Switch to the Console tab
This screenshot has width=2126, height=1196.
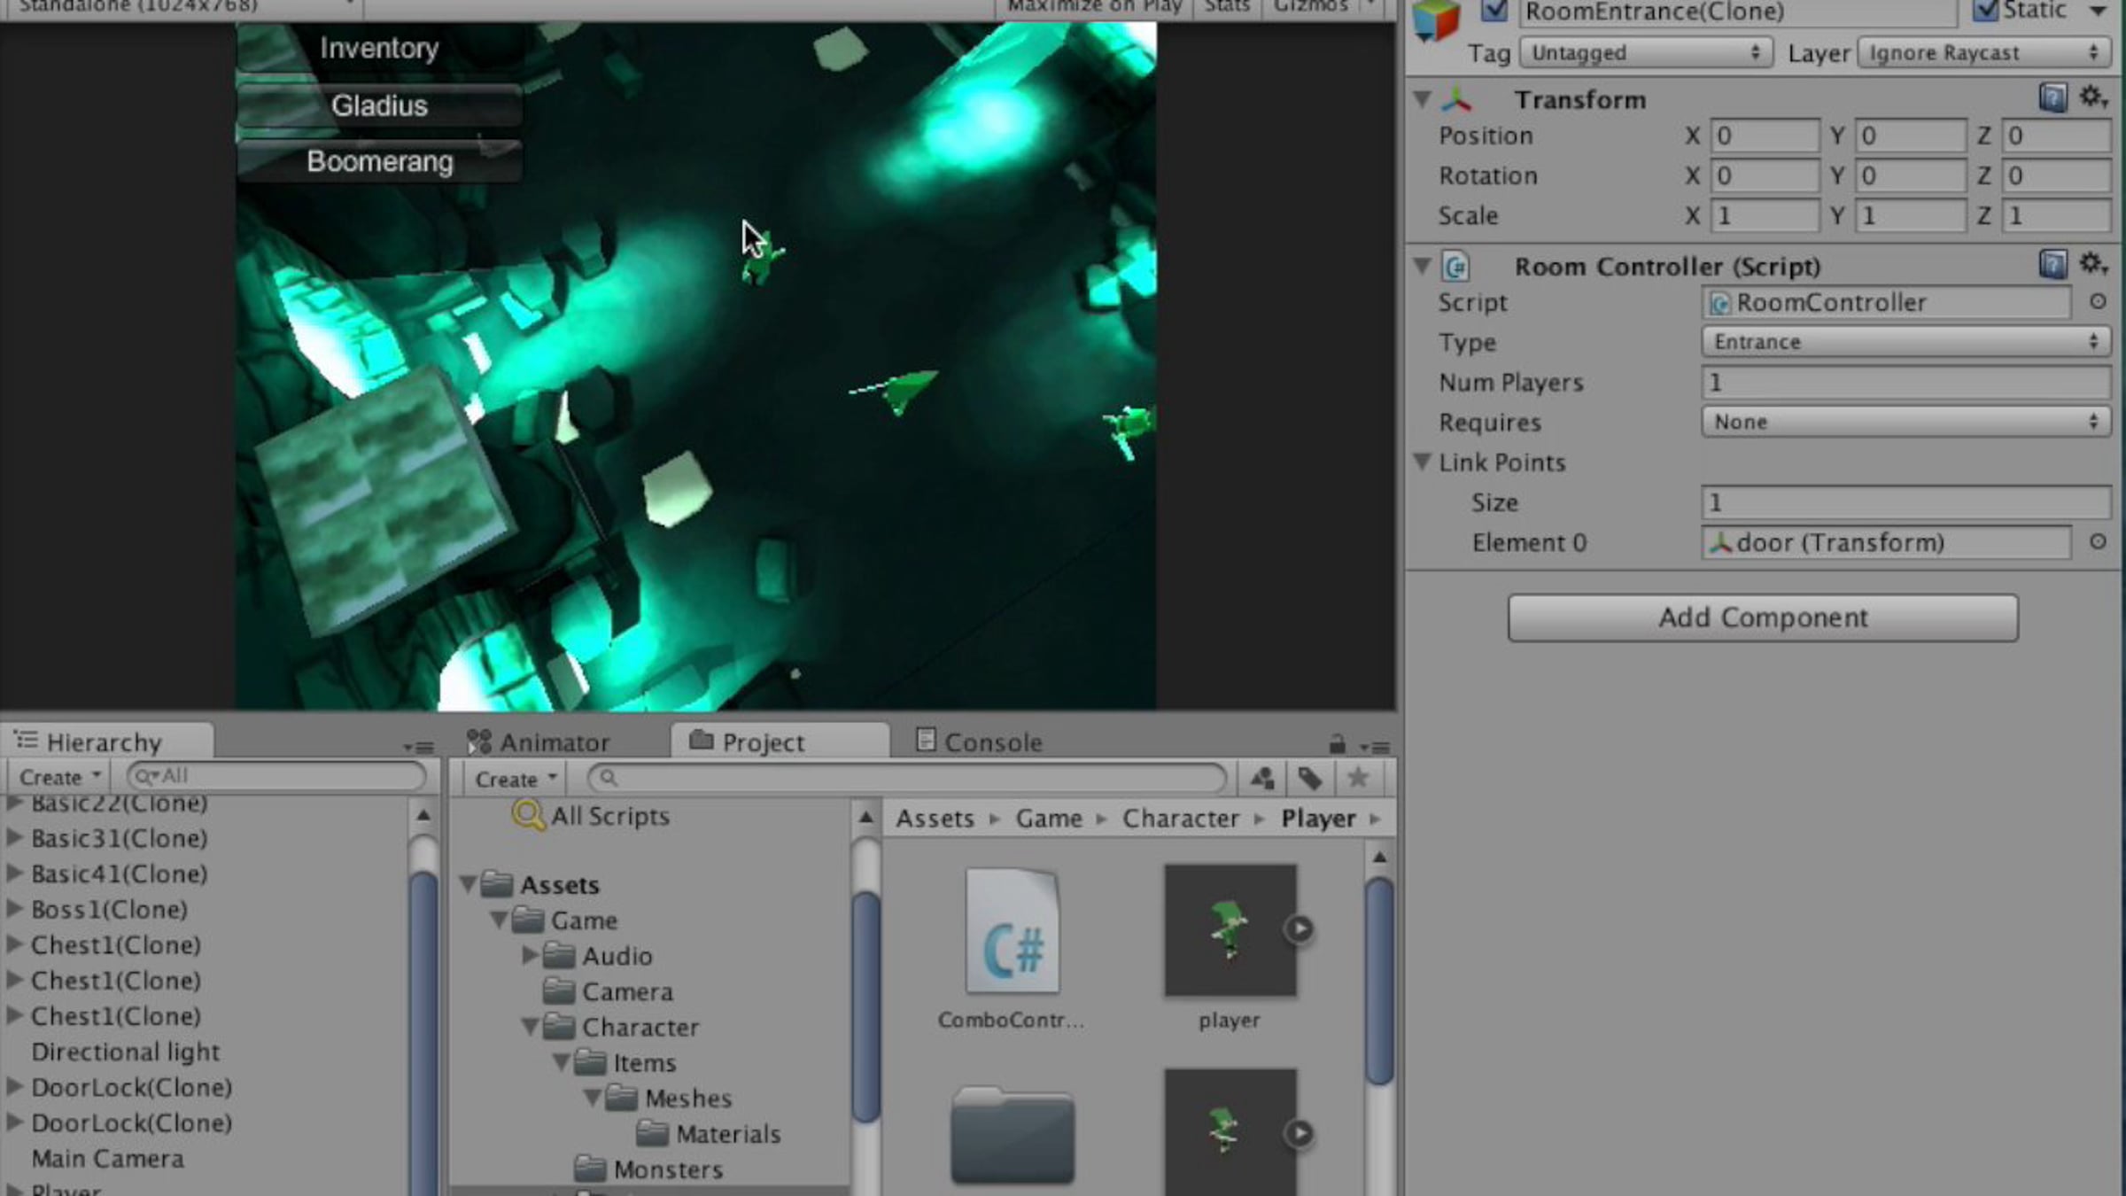(x=979, y=742)
